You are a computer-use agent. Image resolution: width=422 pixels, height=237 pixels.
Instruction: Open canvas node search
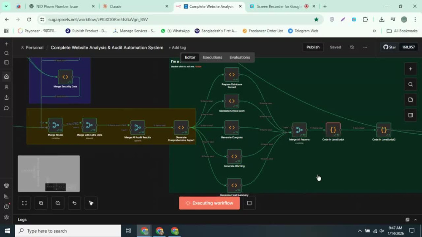(411, 85)
